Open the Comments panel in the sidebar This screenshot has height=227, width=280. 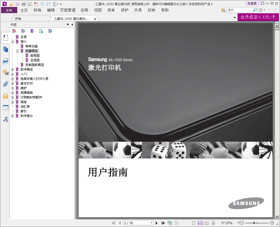(x=5, y=72)
